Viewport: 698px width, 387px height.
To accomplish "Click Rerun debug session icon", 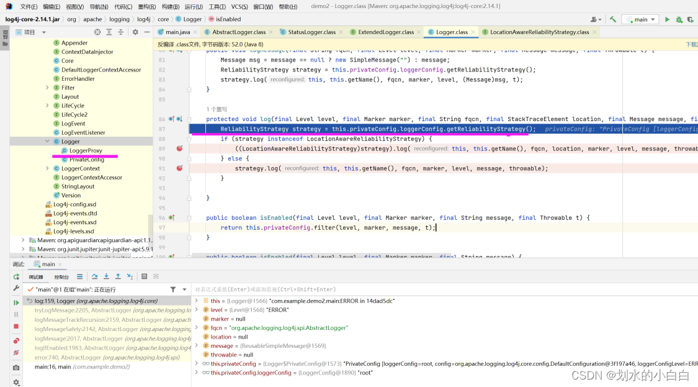I will coord(16,277).
